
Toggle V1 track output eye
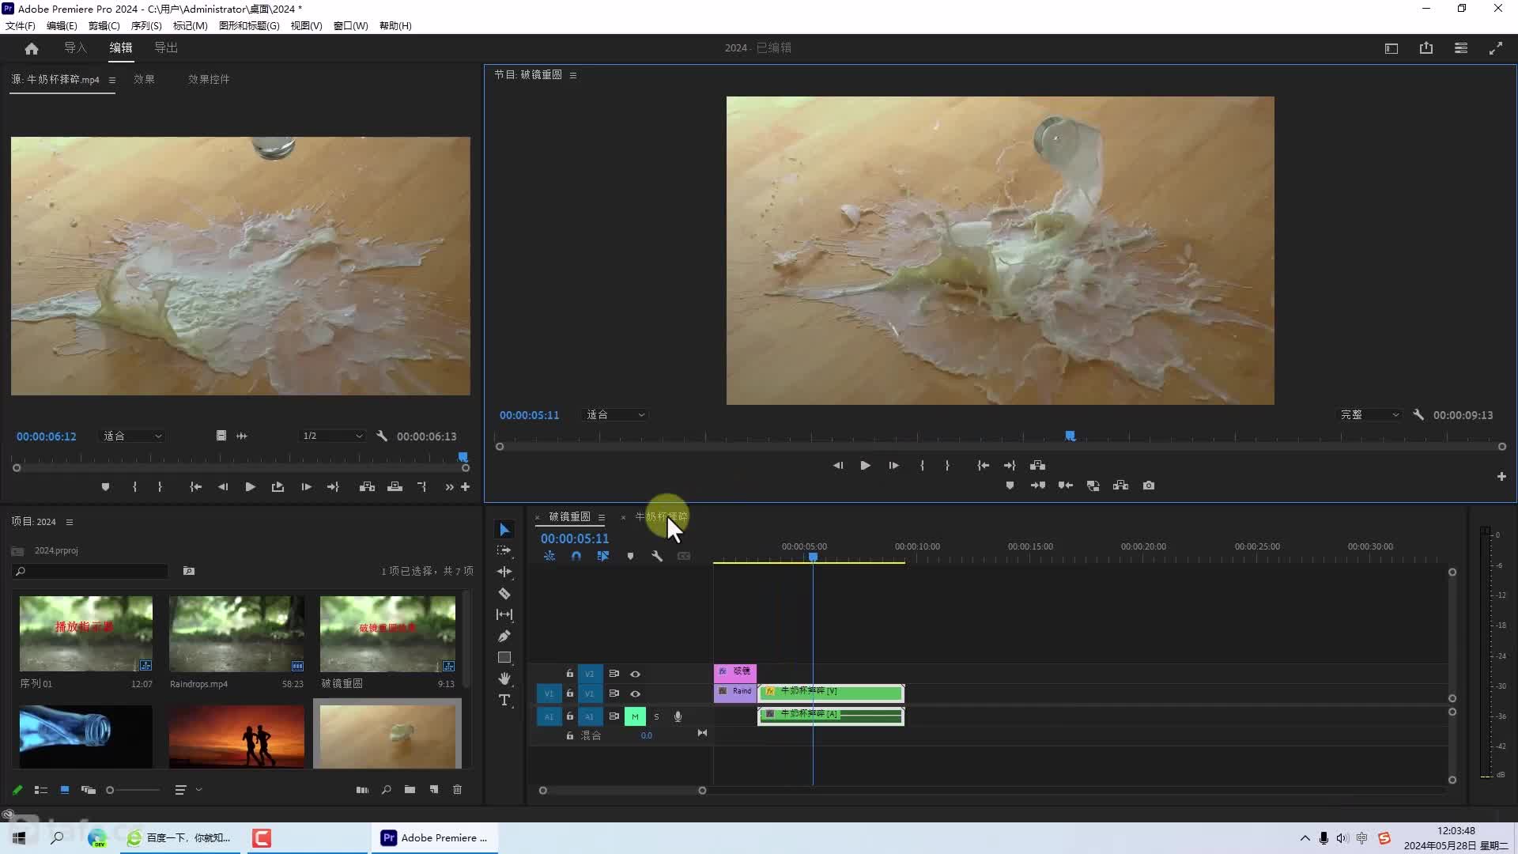pyautogui.click(x=635, y=693)
